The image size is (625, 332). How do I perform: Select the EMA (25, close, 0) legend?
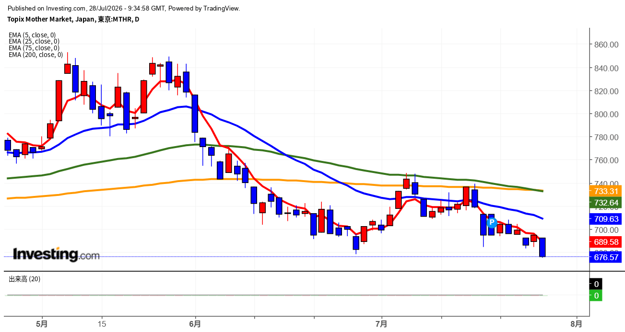point(34,42)
